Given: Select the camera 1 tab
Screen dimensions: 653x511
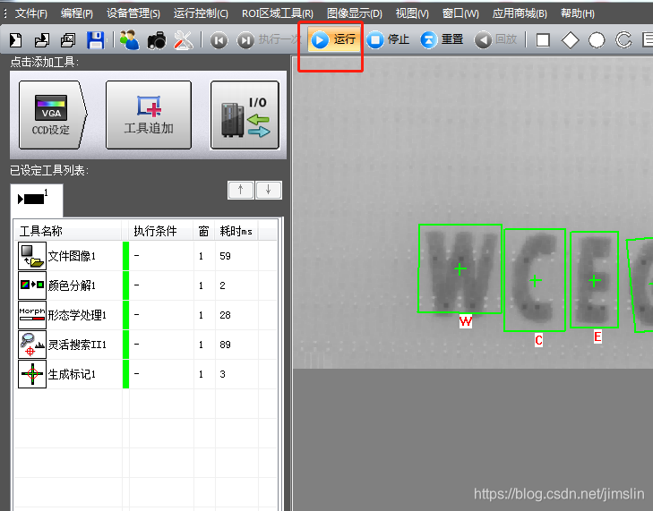Looking at the screenshot, I should [36, 199].
